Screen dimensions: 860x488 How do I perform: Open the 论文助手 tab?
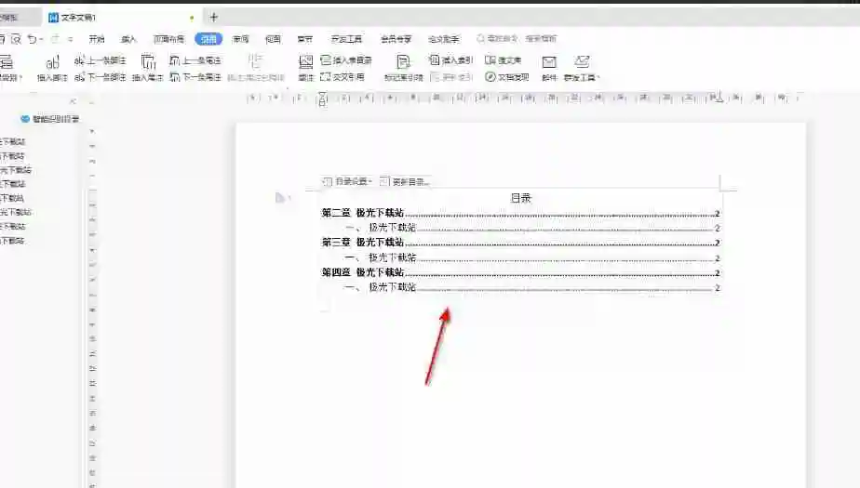[443, 39]
